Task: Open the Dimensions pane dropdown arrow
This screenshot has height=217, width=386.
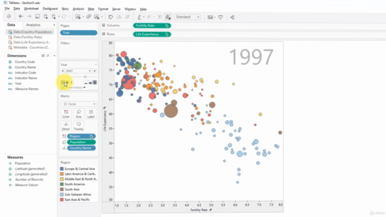Action: point(54,56)
